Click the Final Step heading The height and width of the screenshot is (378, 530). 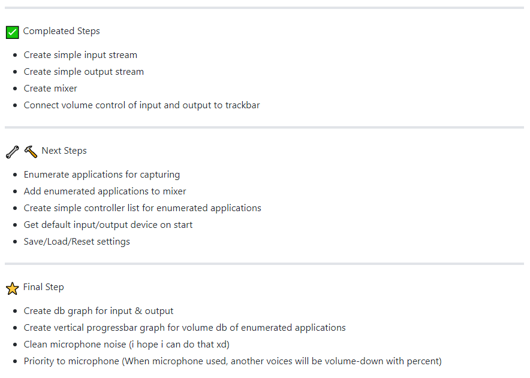tap(43, 287)
